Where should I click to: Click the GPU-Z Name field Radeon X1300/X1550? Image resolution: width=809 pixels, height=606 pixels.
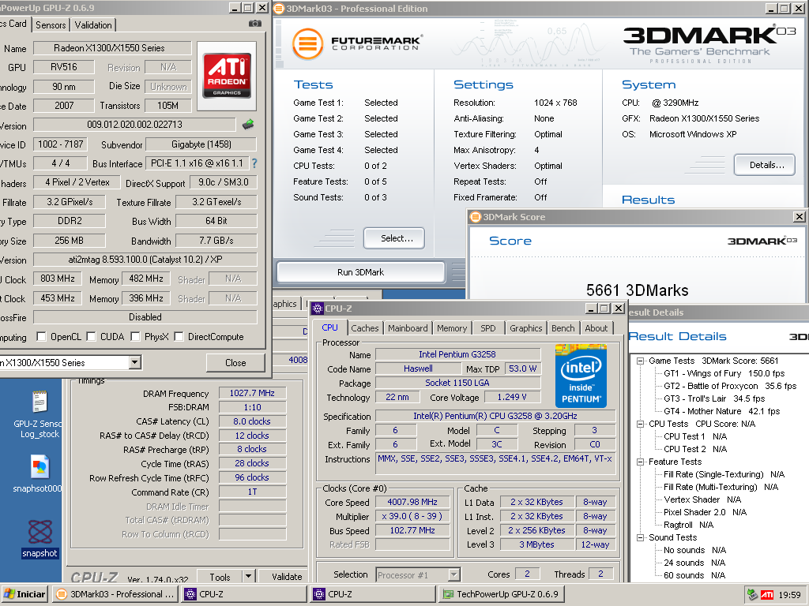[112, 48]
